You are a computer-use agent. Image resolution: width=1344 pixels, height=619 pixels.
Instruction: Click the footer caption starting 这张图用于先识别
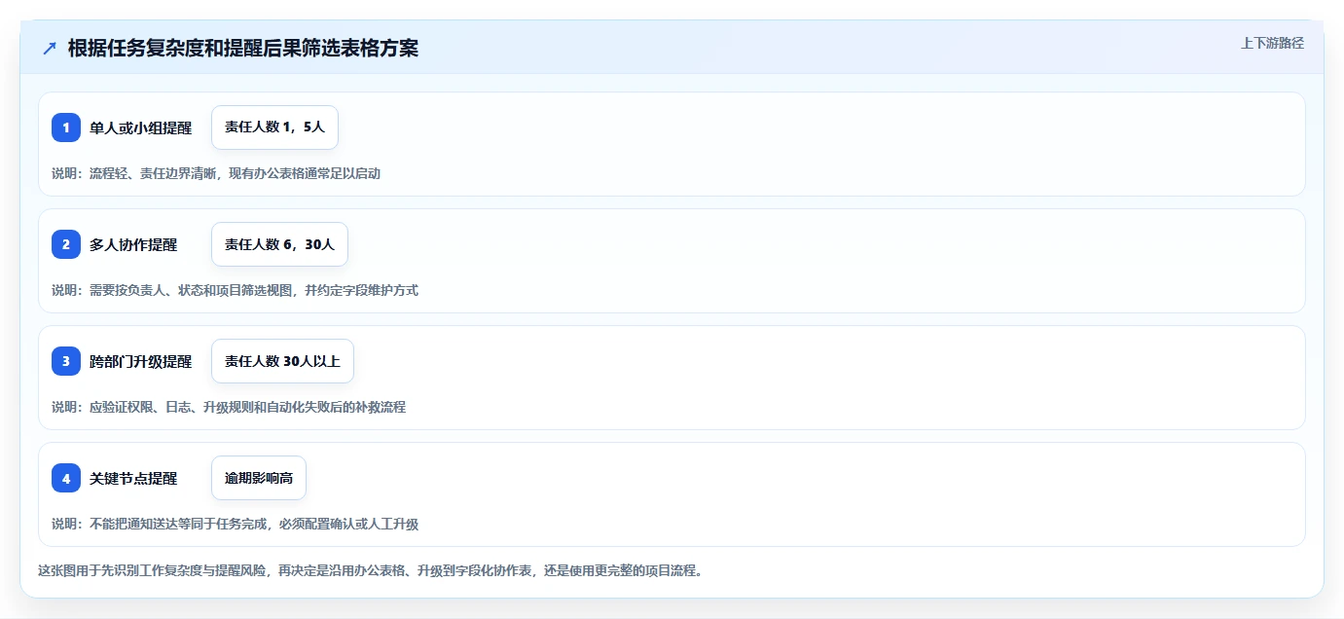click(370, 570)
